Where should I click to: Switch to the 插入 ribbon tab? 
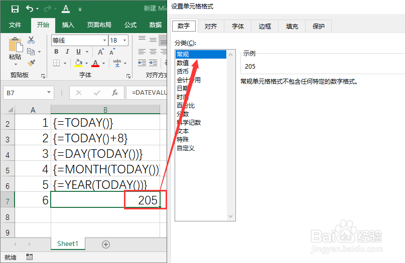pyautogui.click(x=68, y=25)
